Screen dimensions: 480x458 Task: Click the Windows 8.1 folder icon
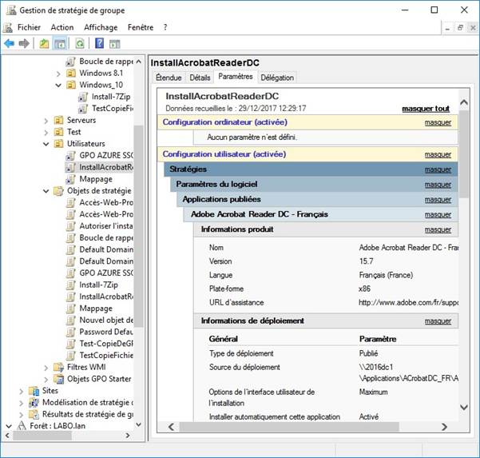click(71, 74)
